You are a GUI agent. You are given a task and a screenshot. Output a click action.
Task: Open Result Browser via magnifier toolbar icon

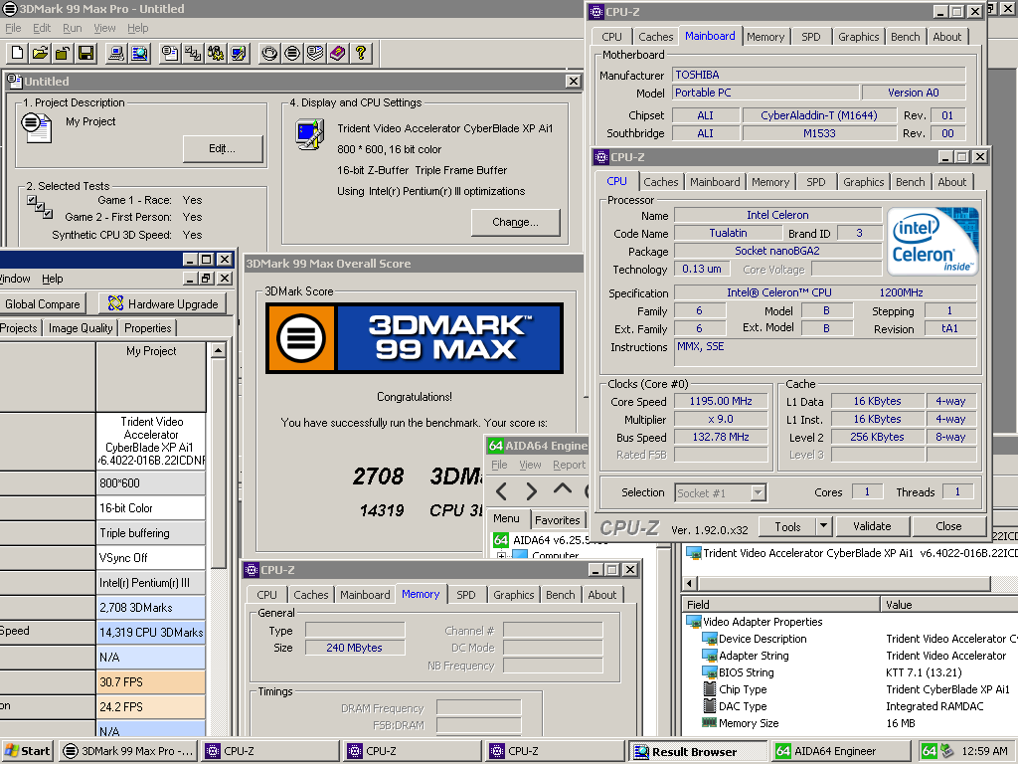(139, 54)
